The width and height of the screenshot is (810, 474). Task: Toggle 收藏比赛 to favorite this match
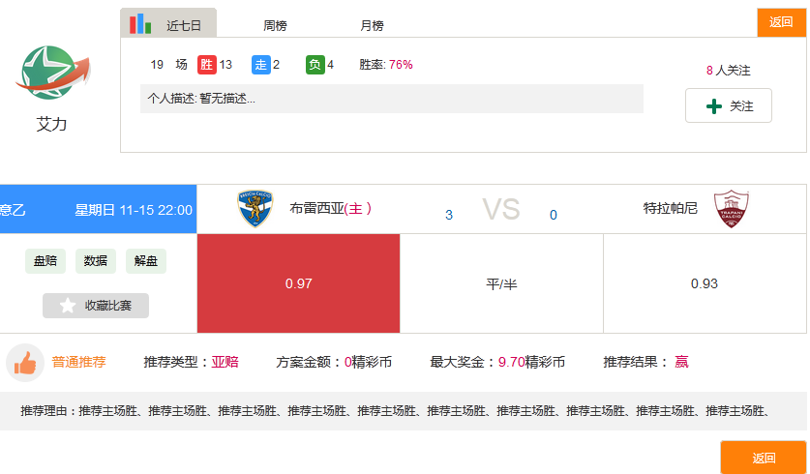96,306
